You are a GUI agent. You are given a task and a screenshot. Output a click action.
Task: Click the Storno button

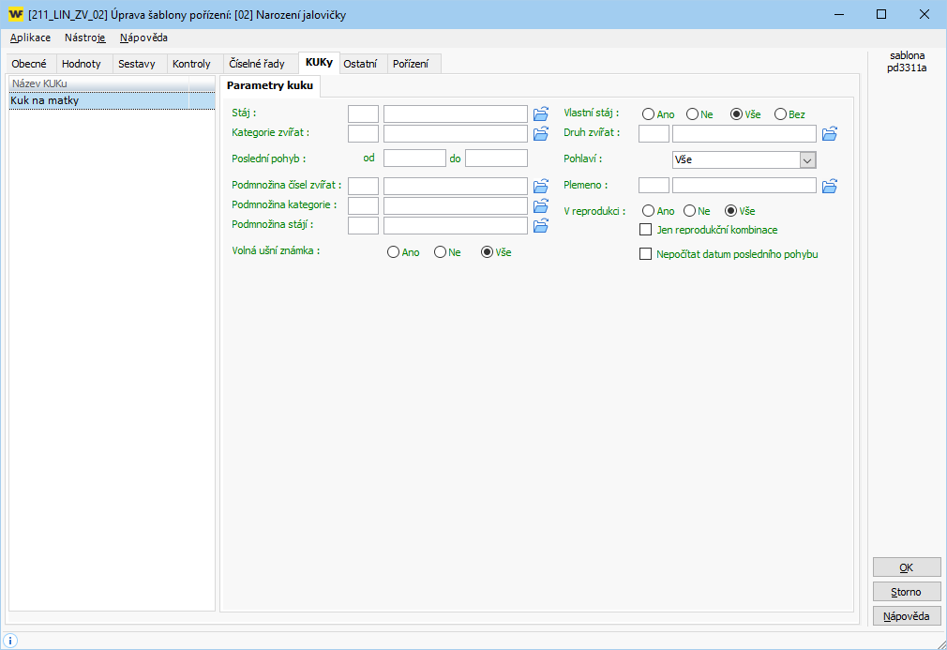pyautogui.click(x=906, y=592)
